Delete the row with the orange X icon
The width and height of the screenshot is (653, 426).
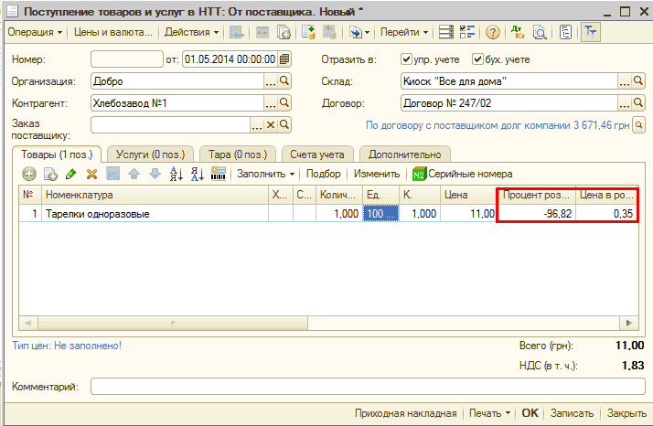coord(91,174)
